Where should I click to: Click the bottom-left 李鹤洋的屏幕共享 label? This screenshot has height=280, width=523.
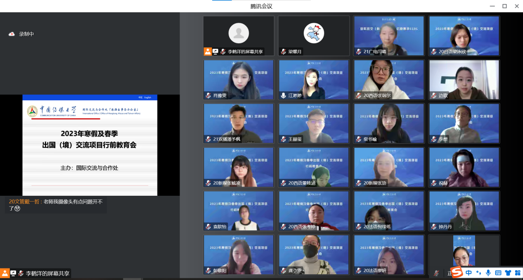(x=47, y=273)
